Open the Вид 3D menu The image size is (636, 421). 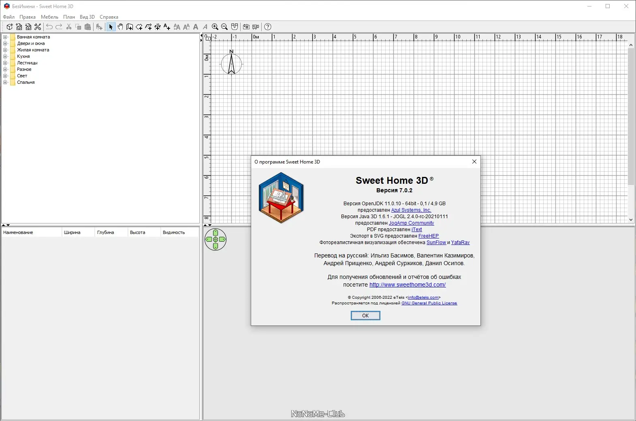click(87, 17)
